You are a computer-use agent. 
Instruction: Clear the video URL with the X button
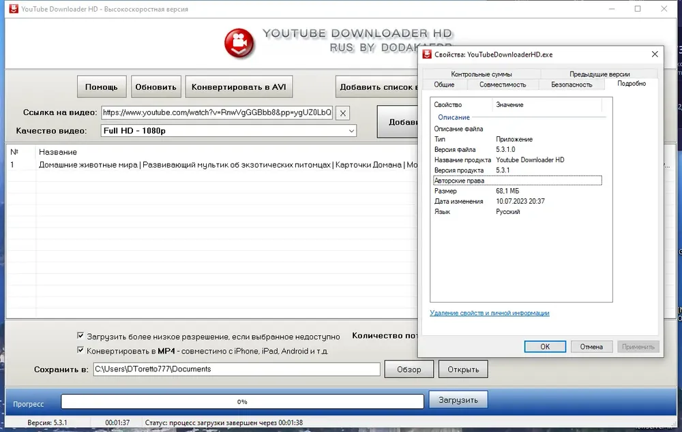pyautogui.click(x=343, y=113)
